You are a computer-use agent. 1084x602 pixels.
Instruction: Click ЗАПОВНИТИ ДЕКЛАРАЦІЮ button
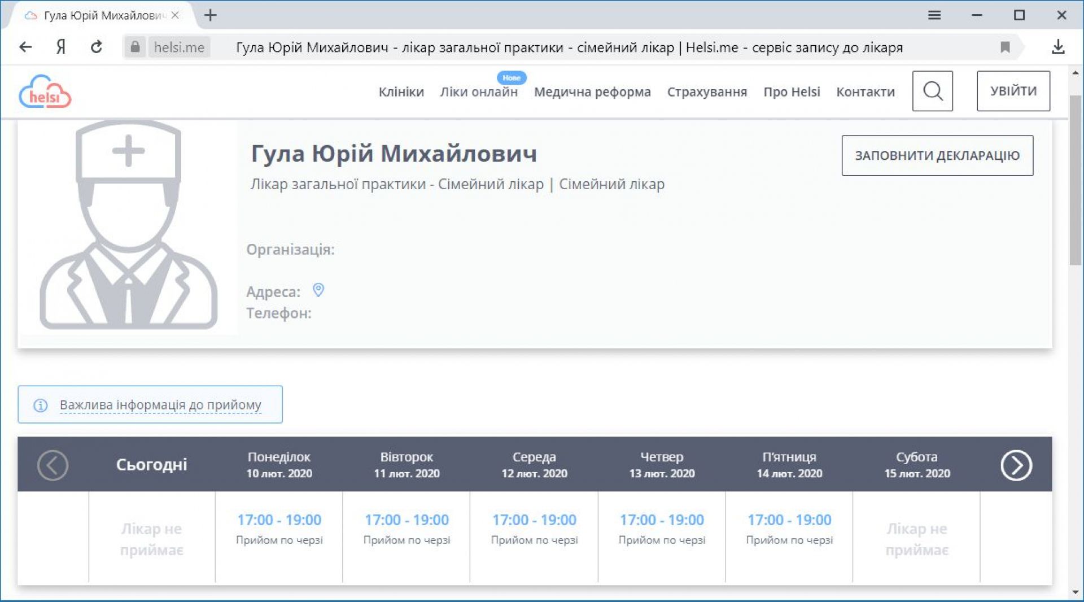937,155
